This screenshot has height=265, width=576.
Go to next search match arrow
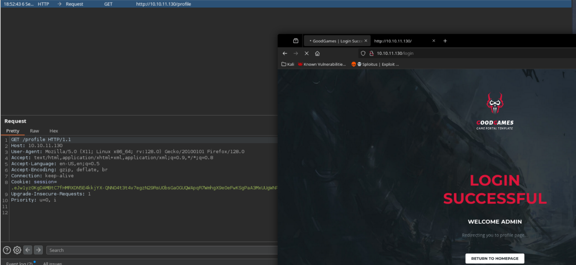38,250
